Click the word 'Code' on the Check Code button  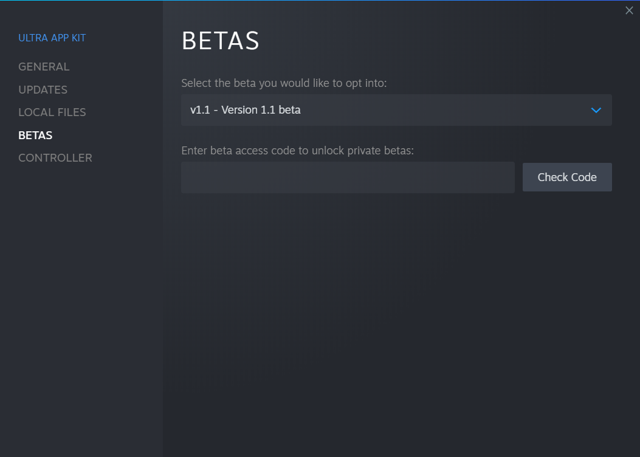(x=584, y=177)
